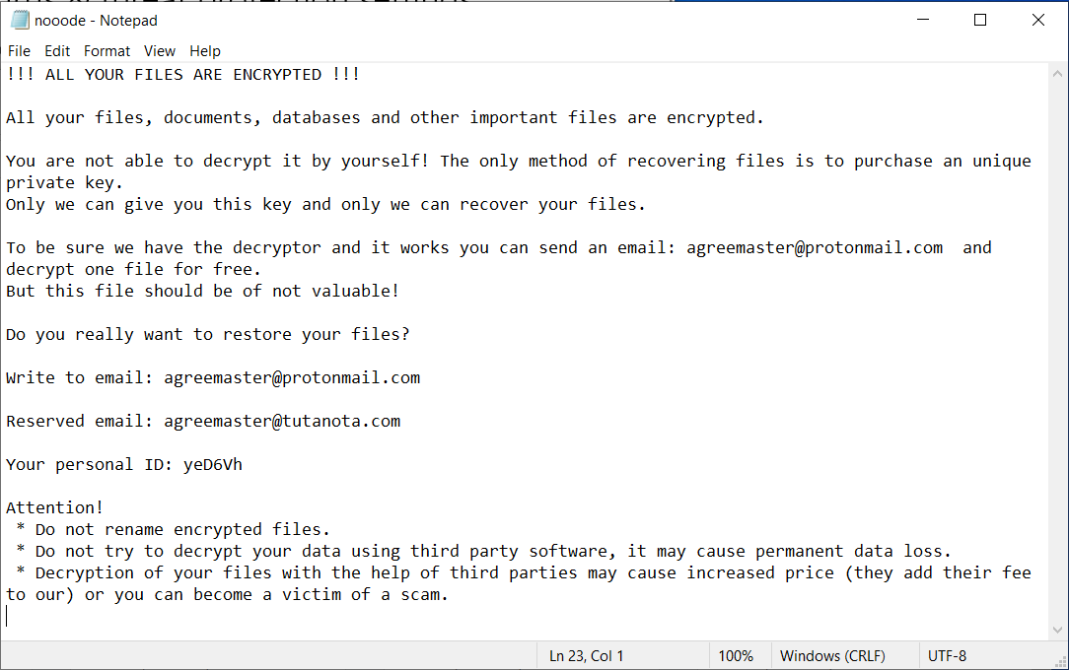Minimize the Notepad window
This screenshot has width=1069, height=670.
[x=921, y=20]
